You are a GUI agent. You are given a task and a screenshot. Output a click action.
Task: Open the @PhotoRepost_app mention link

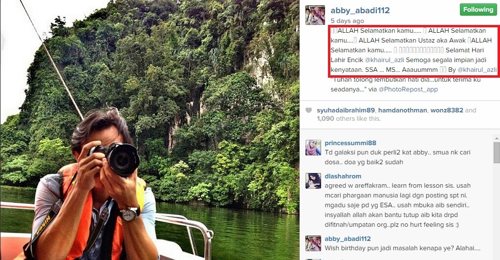(408, 89)
